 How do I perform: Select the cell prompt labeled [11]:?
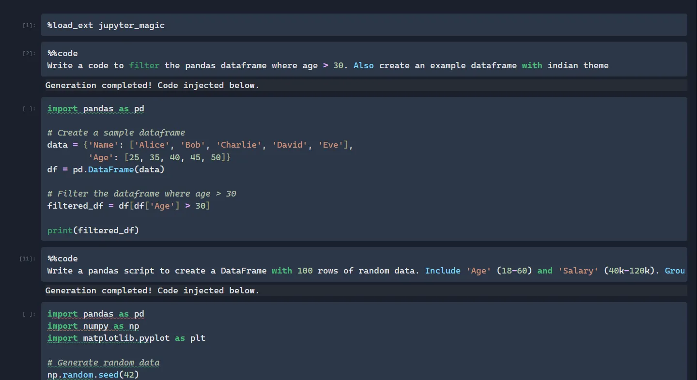28,258
